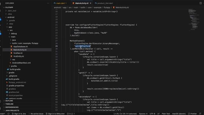This screenshot has height=115, width=204.
Task: Open build.gradle under app folder
Action: 15,69
